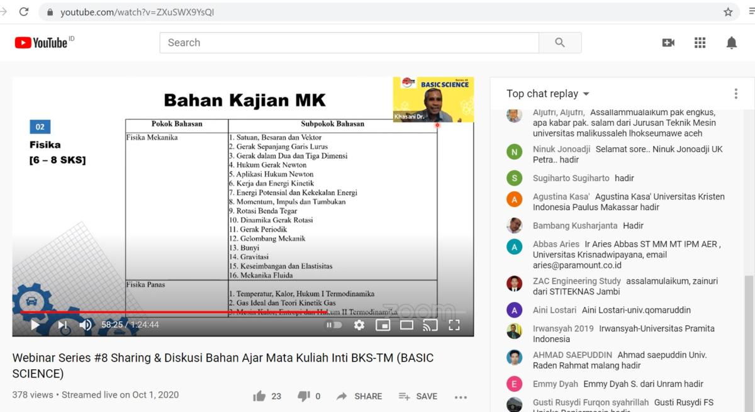Image resolution: width=755 pixels, height=412 pixels.
Task: Click into the YouTube search field
Action: tap(349, 43)
